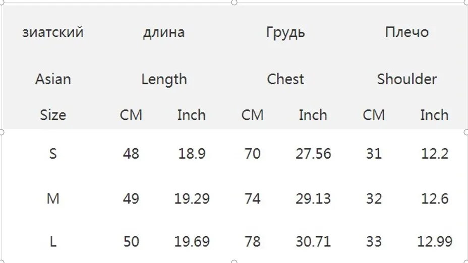Click the Size header cell
Screen dimensions: 468x263
(x=53, y=115)
